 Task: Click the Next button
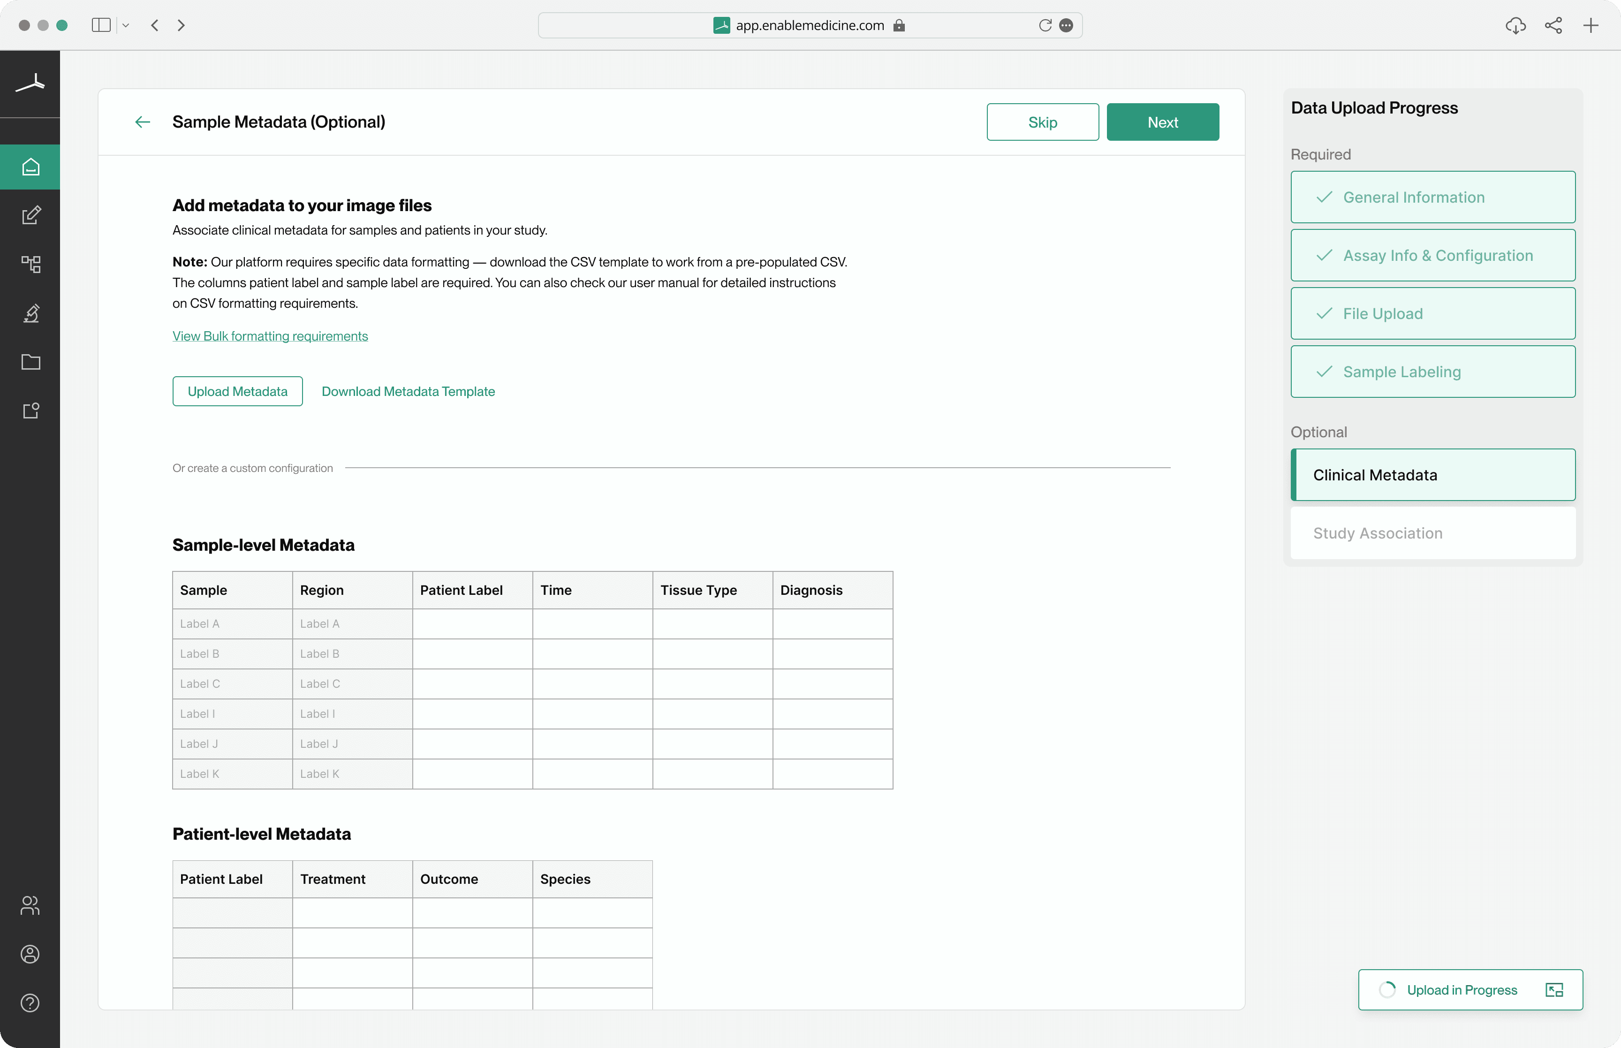click(x=1163, y=122)
